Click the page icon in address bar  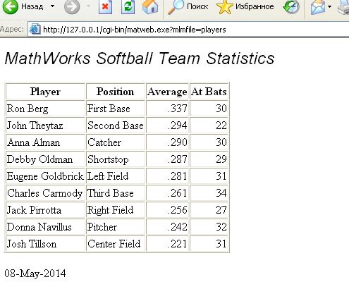(x=35, y=30)
